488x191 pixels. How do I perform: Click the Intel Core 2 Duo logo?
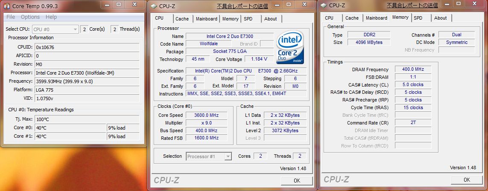click(x=290, y=47)
